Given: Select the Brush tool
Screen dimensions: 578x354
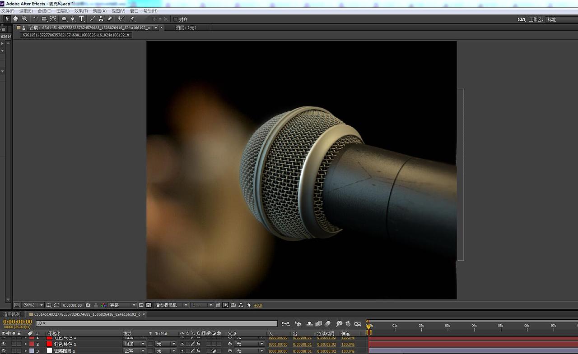Looking at the screenshot, I should pos(93,19).
